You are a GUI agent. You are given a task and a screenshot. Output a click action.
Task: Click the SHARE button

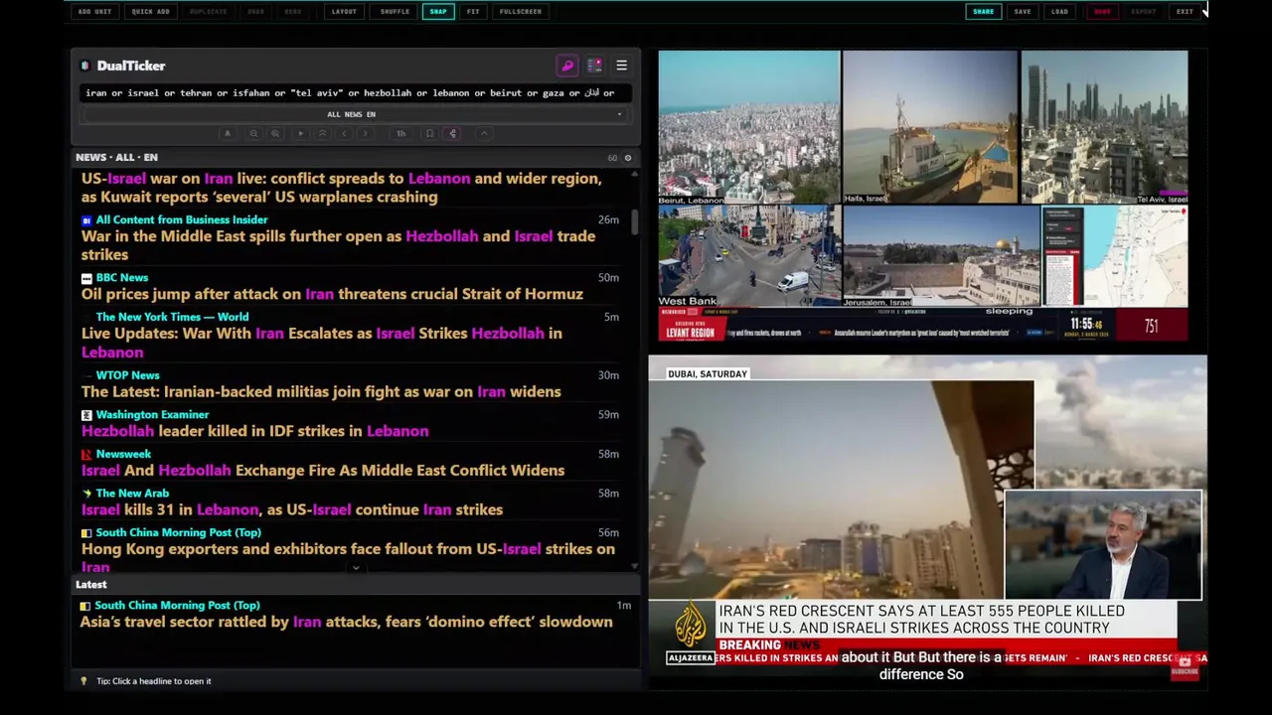point(983,11)
